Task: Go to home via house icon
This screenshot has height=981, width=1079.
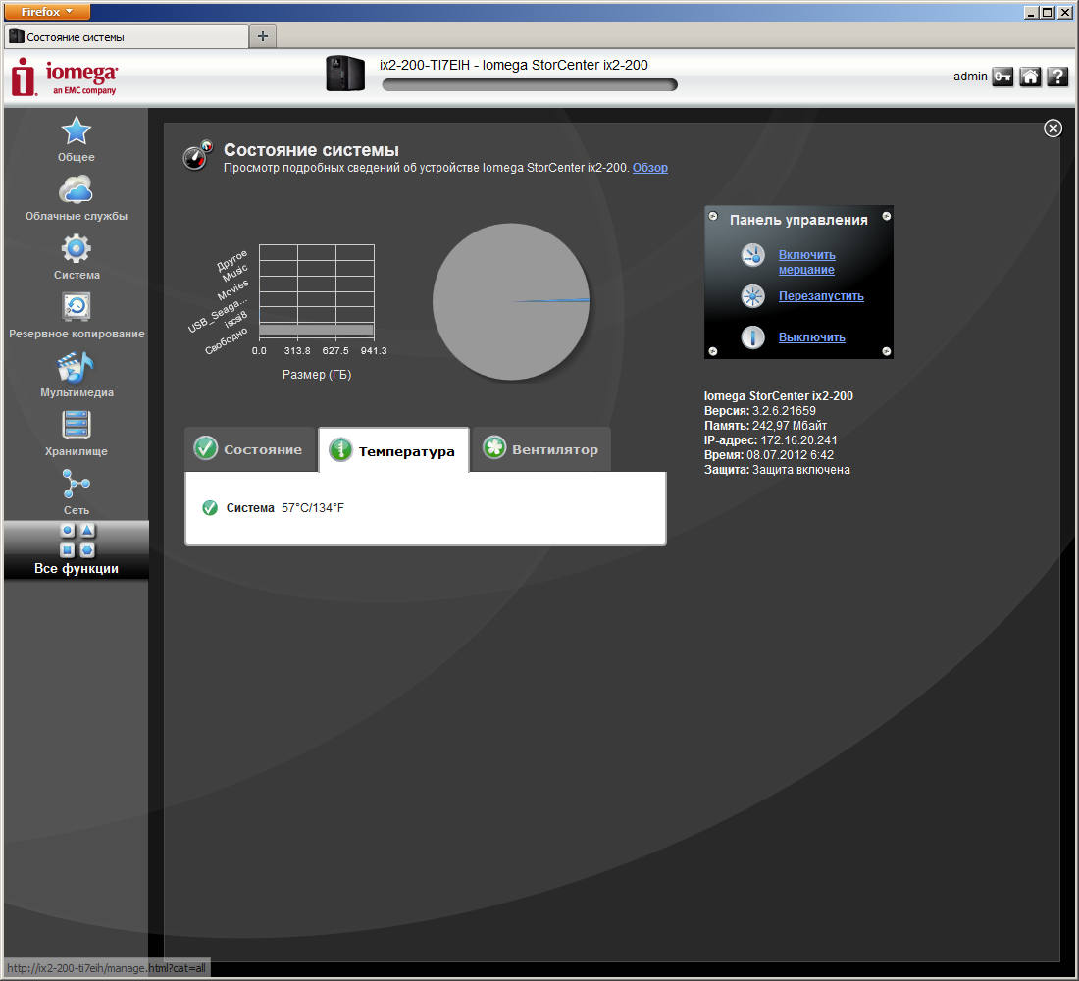Action: point(1030,77)
